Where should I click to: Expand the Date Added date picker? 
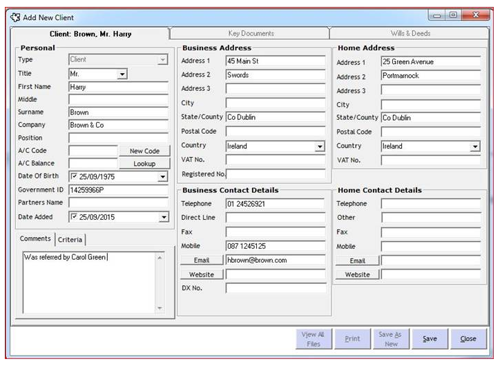click(164, 217)
